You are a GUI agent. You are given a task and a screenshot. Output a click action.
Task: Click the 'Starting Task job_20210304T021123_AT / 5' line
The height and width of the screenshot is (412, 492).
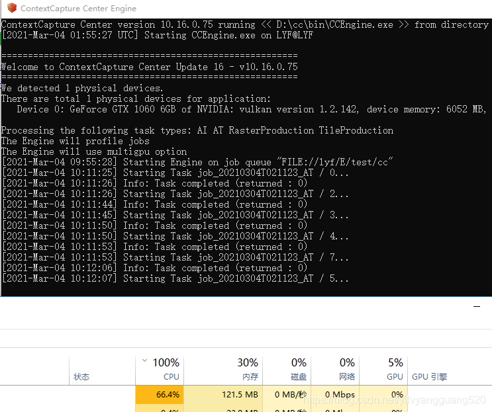click(x=175, y=278)
